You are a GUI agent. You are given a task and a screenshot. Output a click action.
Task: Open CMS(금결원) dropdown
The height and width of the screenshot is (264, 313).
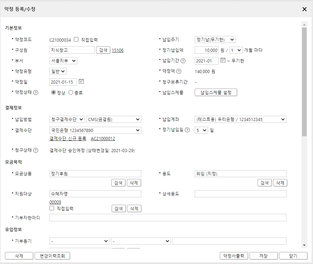coord(114,119)
